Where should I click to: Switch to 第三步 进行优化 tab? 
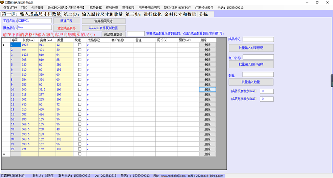point(143,14)
